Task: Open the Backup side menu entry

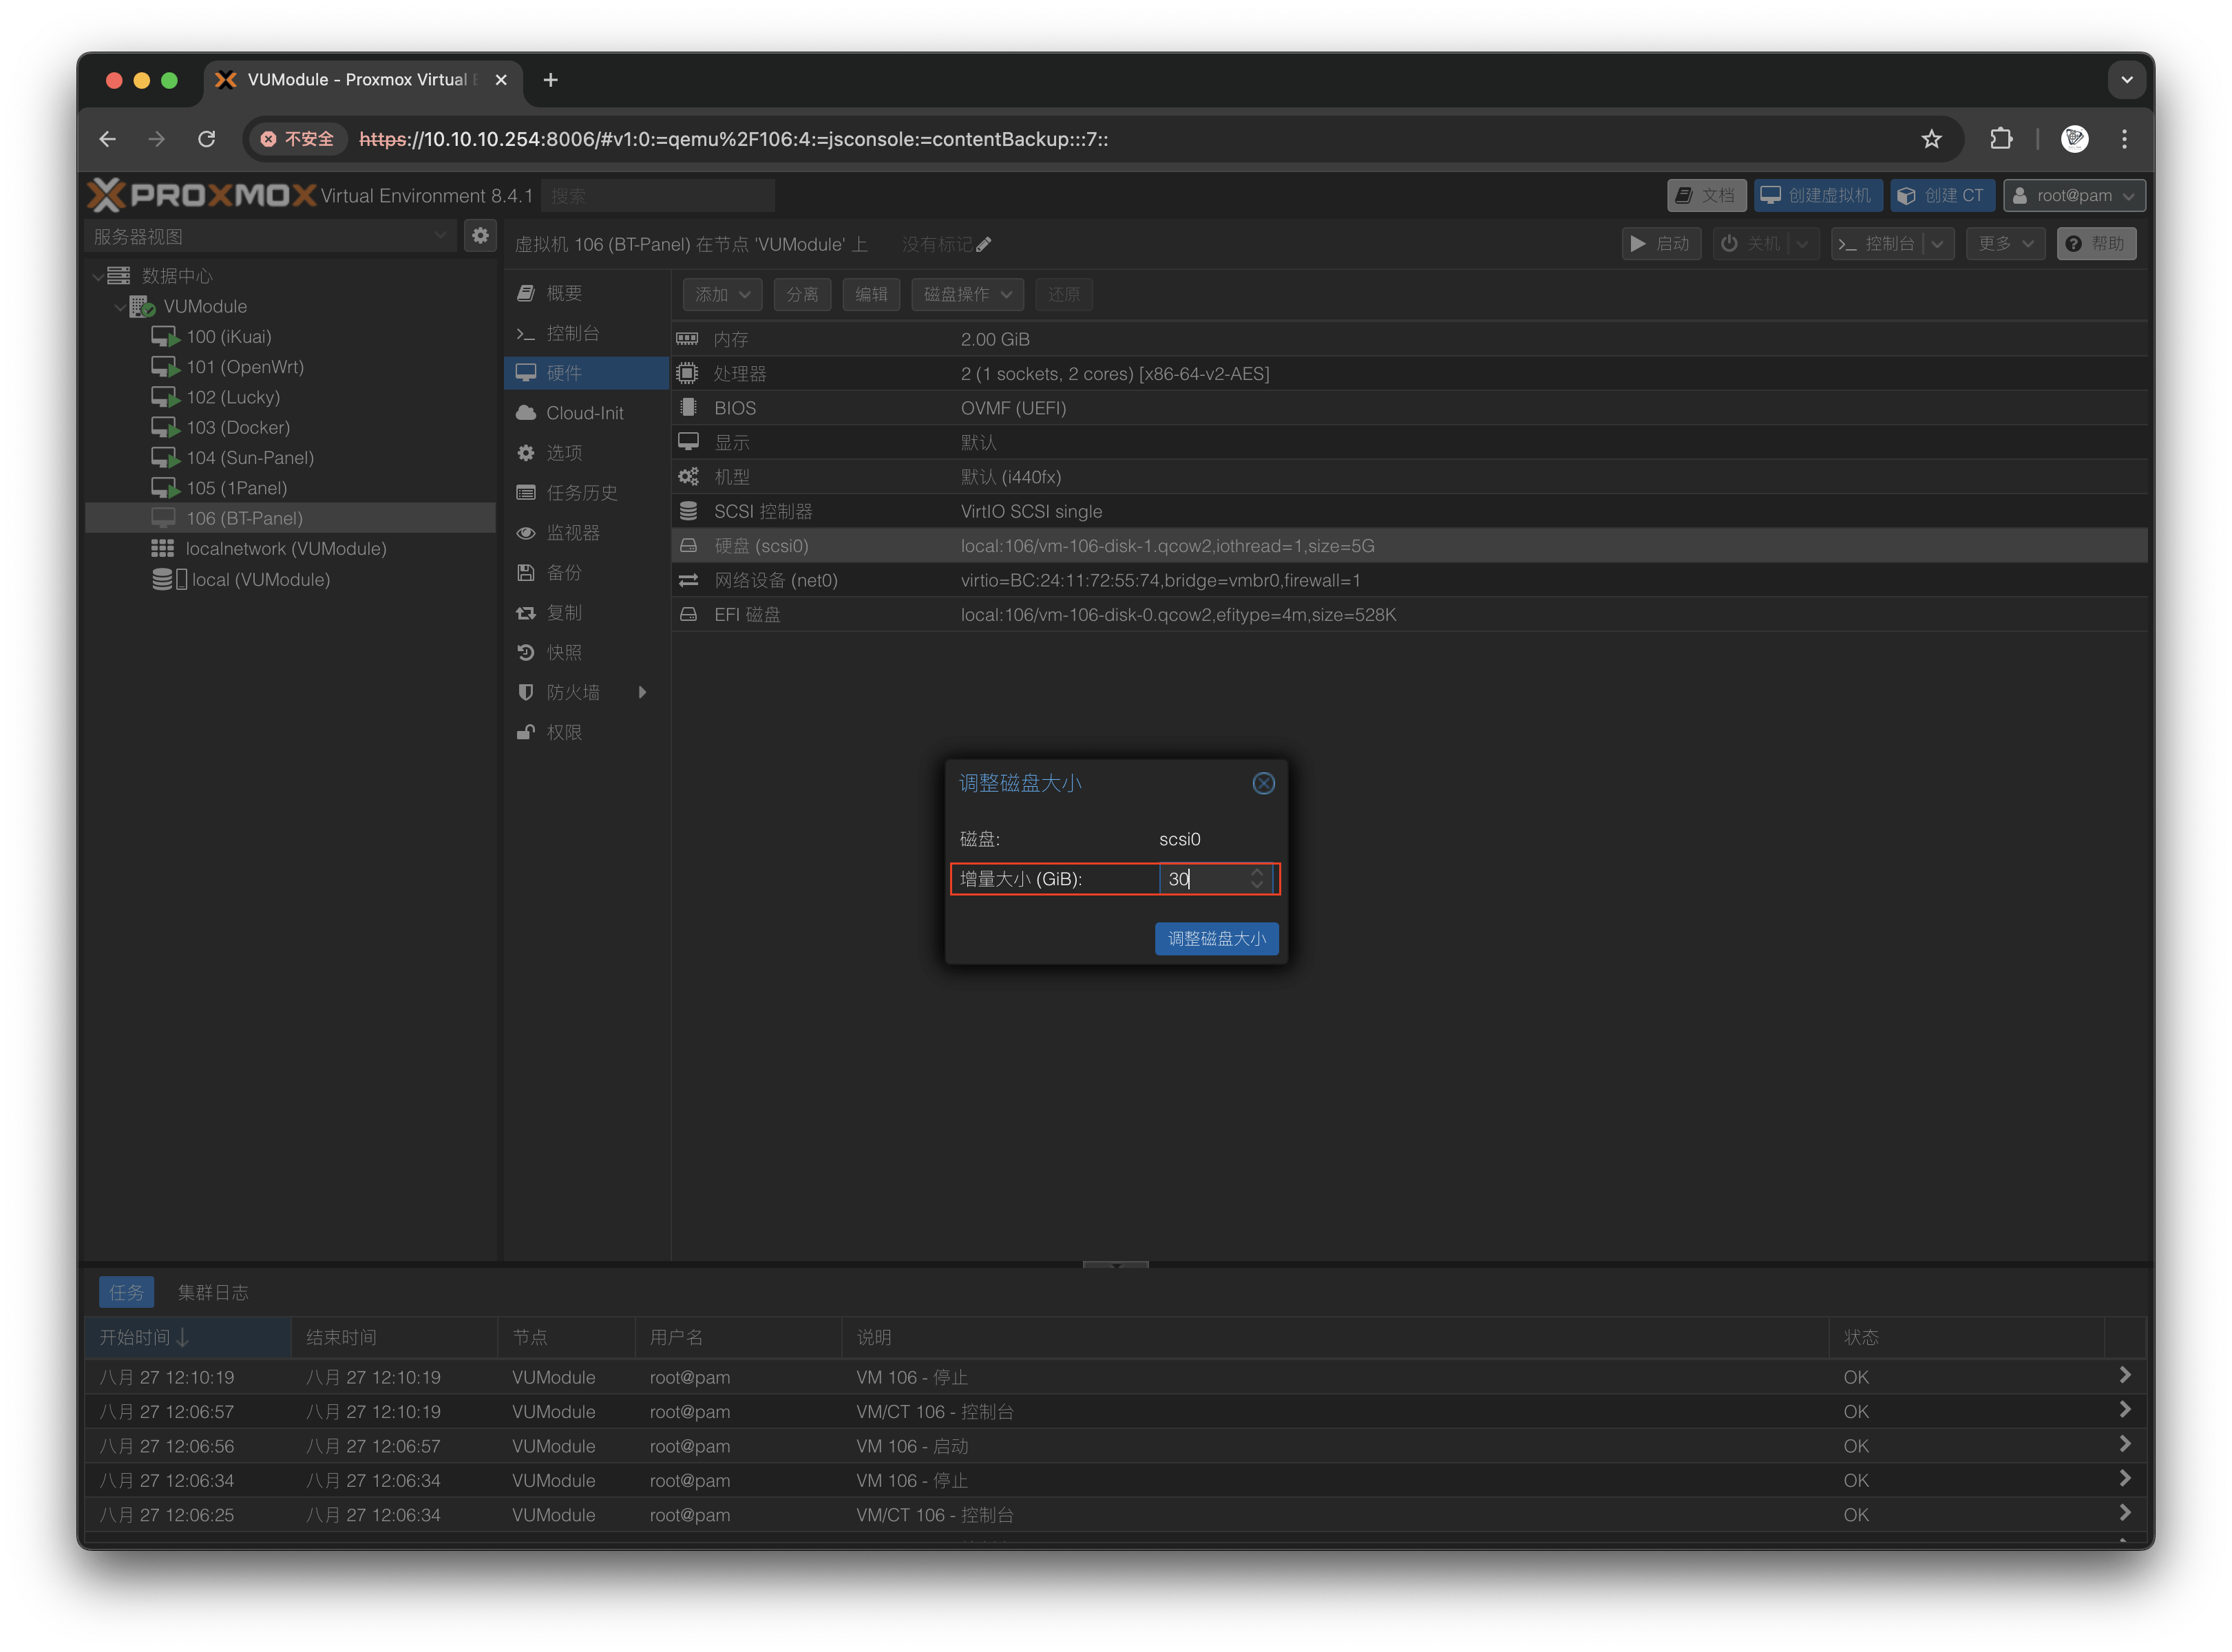Action: (x=563, y=573)
